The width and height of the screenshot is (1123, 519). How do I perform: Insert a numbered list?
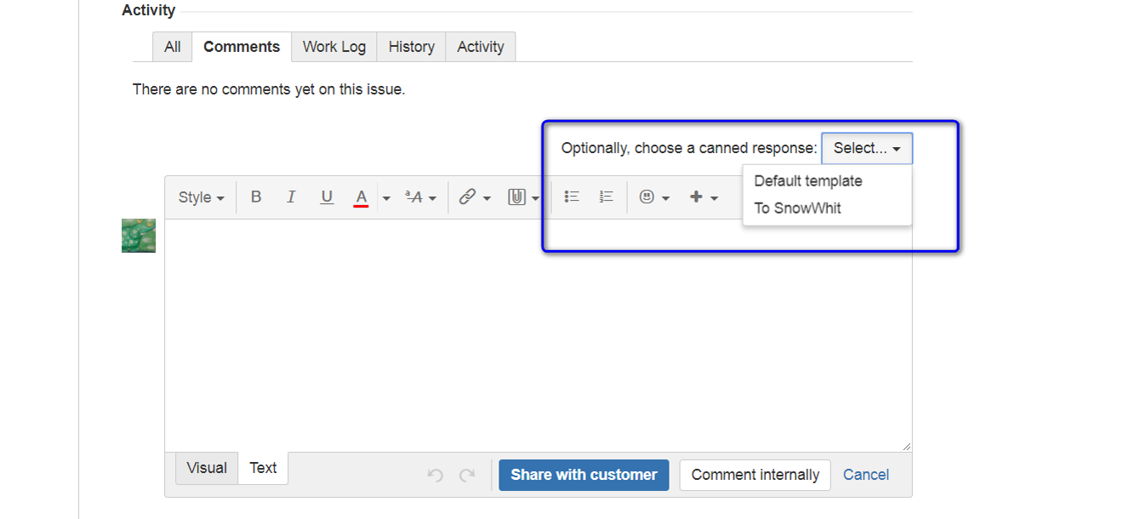606,197
